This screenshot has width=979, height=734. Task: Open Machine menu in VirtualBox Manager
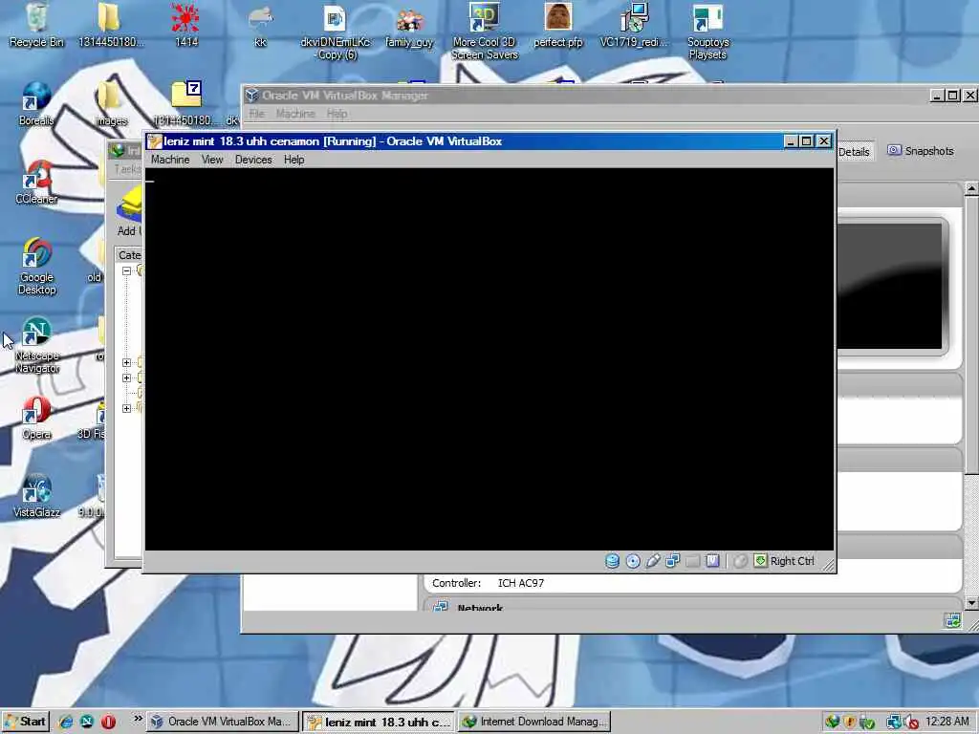tap(295, 114)
